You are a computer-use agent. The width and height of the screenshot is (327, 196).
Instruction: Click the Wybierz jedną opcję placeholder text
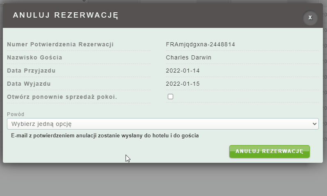[x=44, y=124]
